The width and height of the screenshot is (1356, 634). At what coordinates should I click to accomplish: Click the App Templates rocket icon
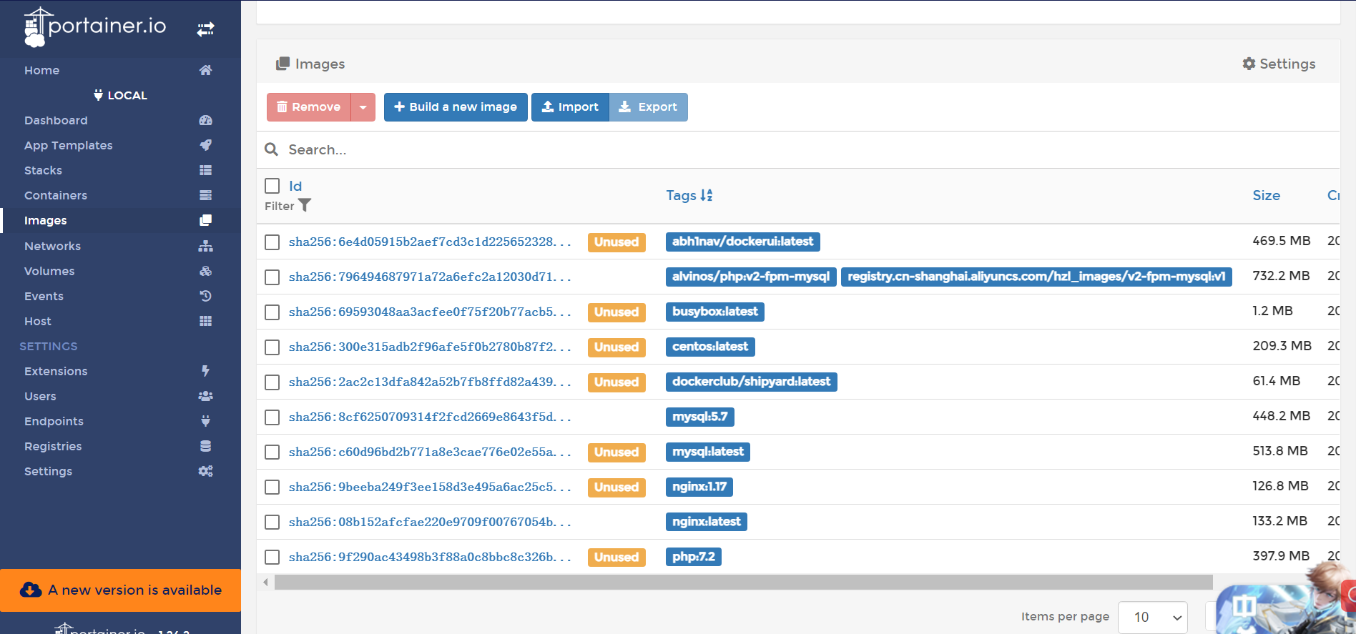tap(205, 145)
